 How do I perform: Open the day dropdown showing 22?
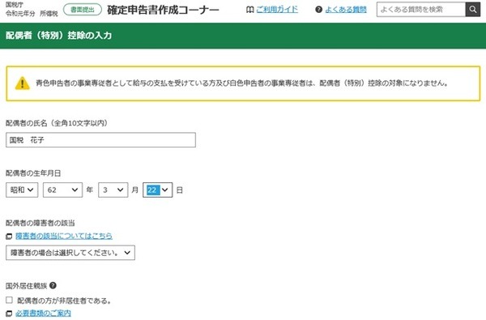[157, 190]
